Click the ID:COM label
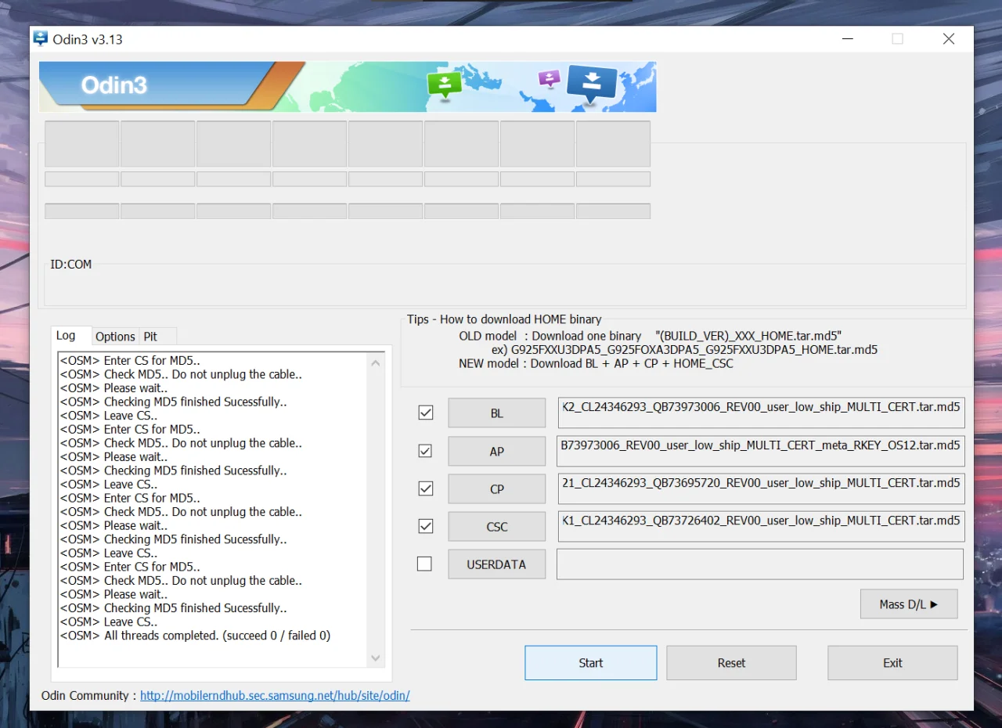The image size is (1002, 728). (71, 265)
